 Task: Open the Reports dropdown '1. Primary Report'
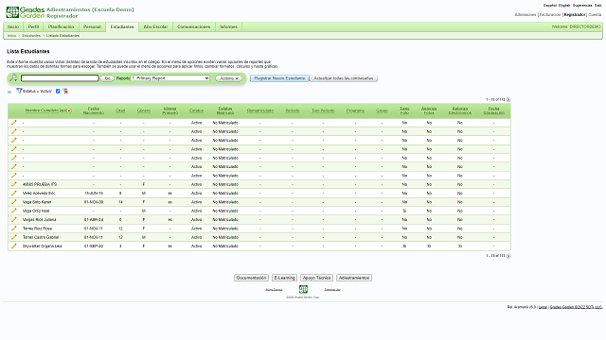click(x=170, y=78)
